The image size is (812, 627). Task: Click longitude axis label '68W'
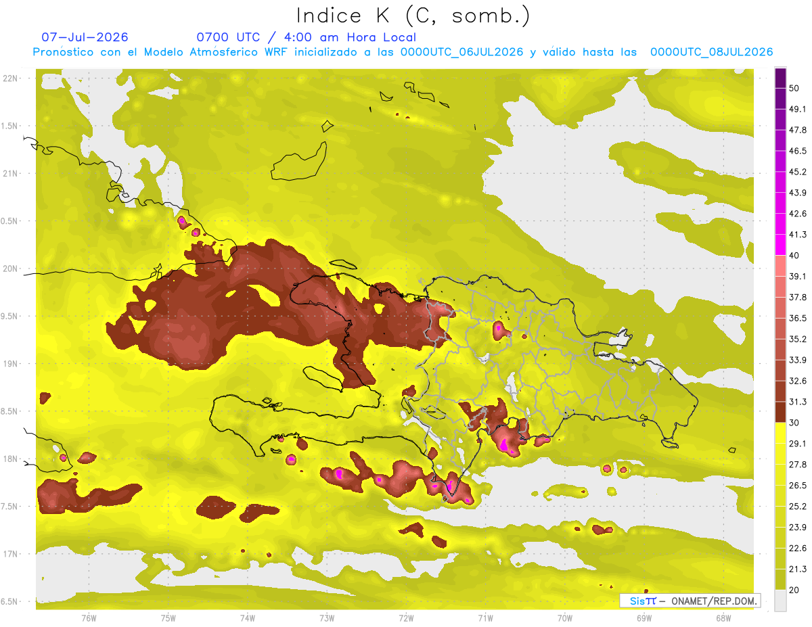(x=723, y=618)
